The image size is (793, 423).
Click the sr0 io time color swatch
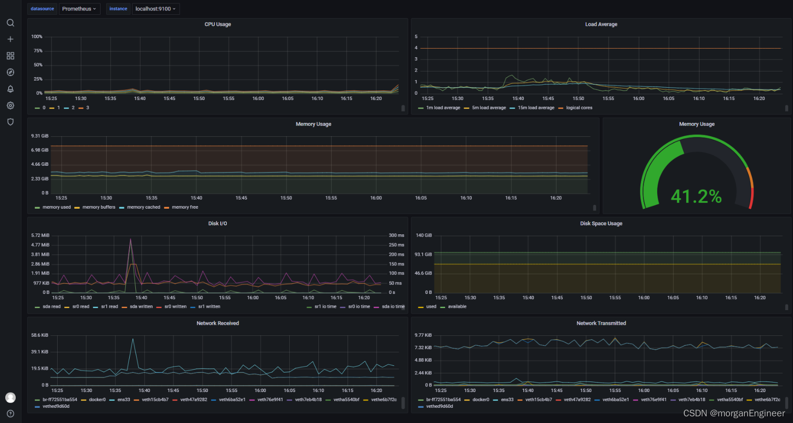tap(343, 307)
